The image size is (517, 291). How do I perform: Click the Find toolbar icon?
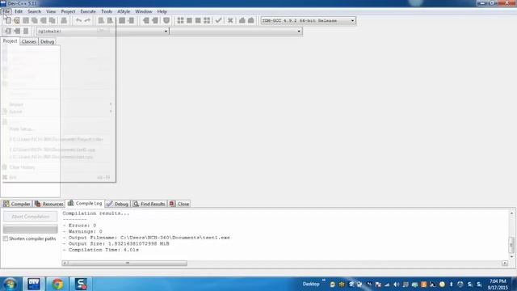click(101, 20)
